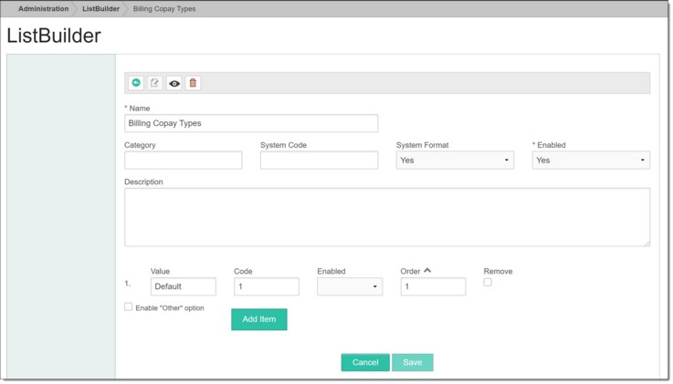Click the edit pencil icon

coord(155,83)
